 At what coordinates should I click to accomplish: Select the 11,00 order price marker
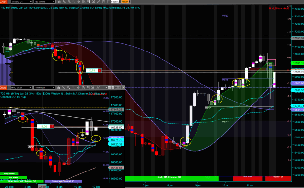click(43, 126)
